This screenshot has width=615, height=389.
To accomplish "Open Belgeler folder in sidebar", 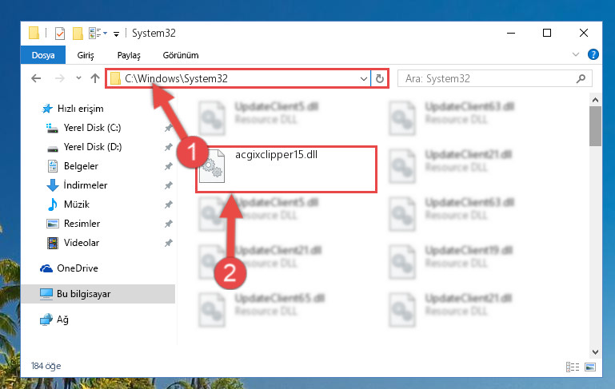I will click(x=81, y=166).
